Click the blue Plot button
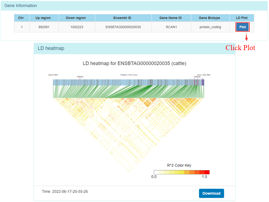Viewport: 269px width, 202px height. point(242,27)
